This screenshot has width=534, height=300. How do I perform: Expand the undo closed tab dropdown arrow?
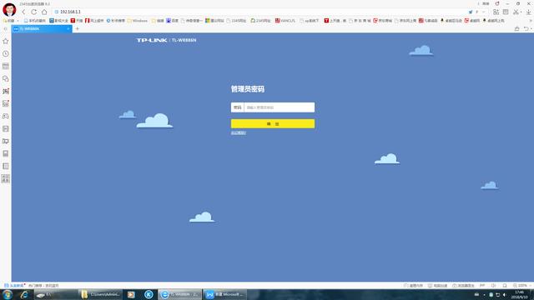point(531,29)
